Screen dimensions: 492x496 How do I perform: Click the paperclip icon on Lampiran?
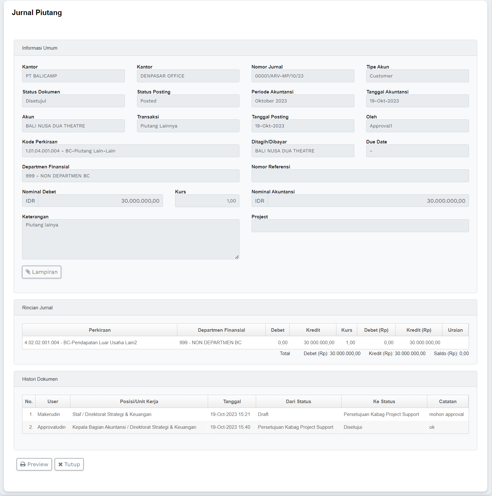tap(28, 272)
